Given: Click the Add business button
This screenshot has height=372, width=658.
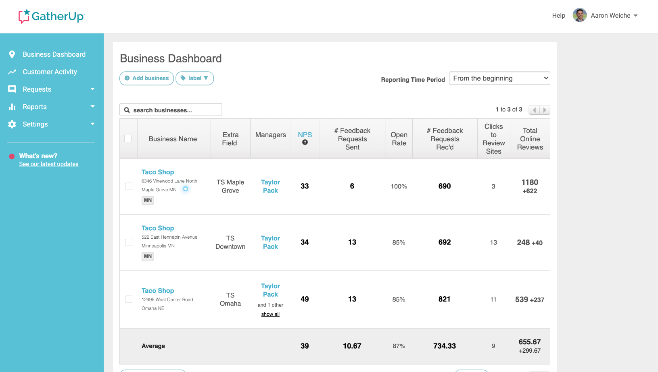Looking at the screenshot, I should coord(146,78).
